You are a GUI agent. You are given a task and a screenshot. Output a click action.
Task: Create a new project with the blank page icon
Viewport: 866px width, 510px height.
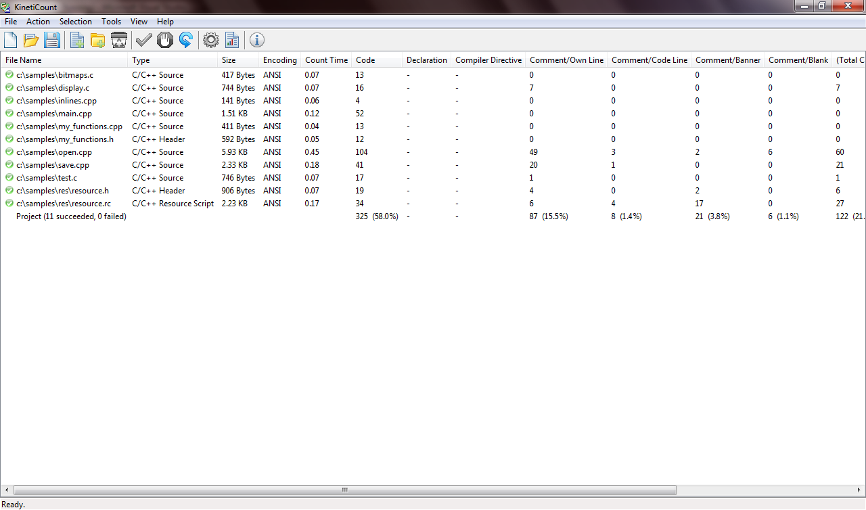click(x=10, y=41)
